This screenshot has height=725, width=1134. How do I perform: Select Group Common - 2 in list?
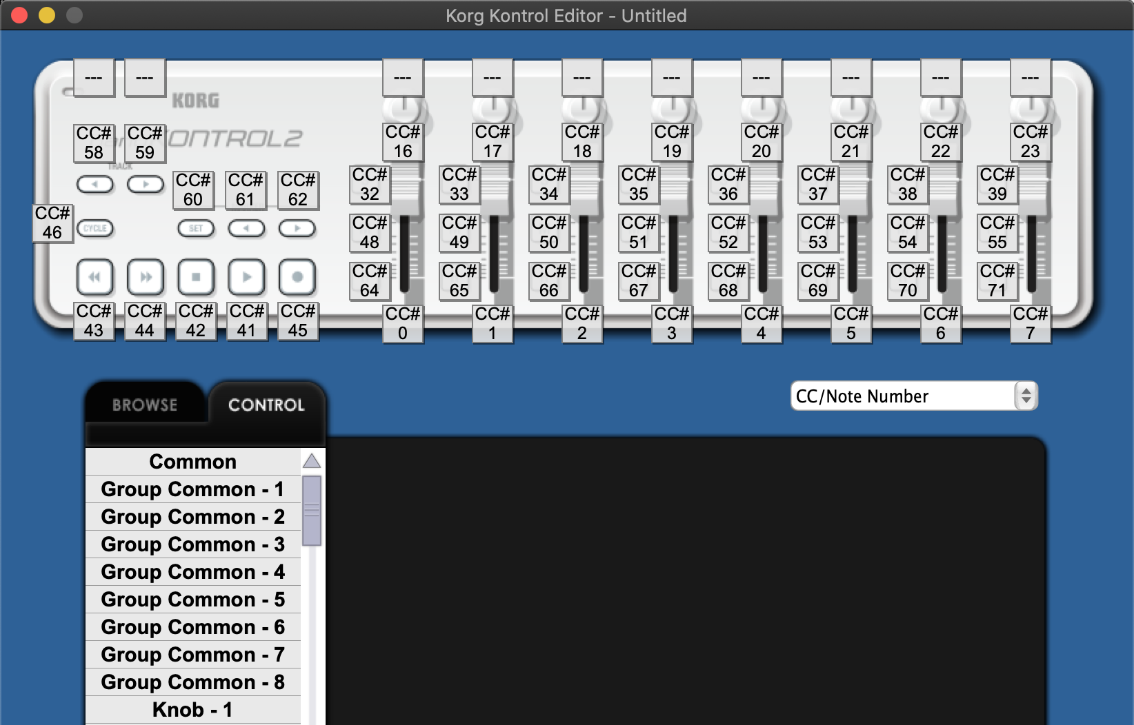click(193, 517)
